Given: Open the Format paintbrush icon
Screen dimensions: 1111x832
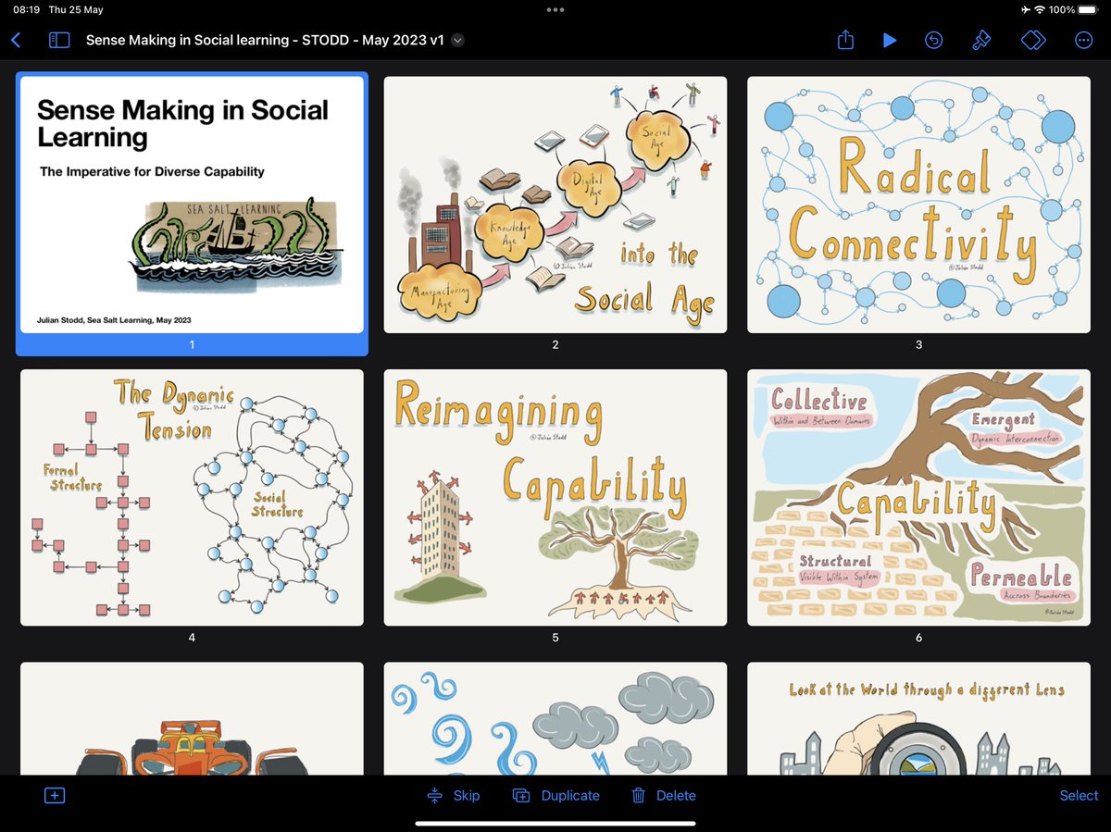Looking at the screenshot, I should point(982,40).
